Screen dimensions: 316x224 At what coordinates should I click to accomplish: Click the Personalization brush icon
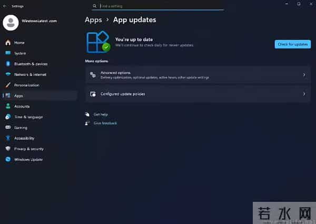coord(8,85)
